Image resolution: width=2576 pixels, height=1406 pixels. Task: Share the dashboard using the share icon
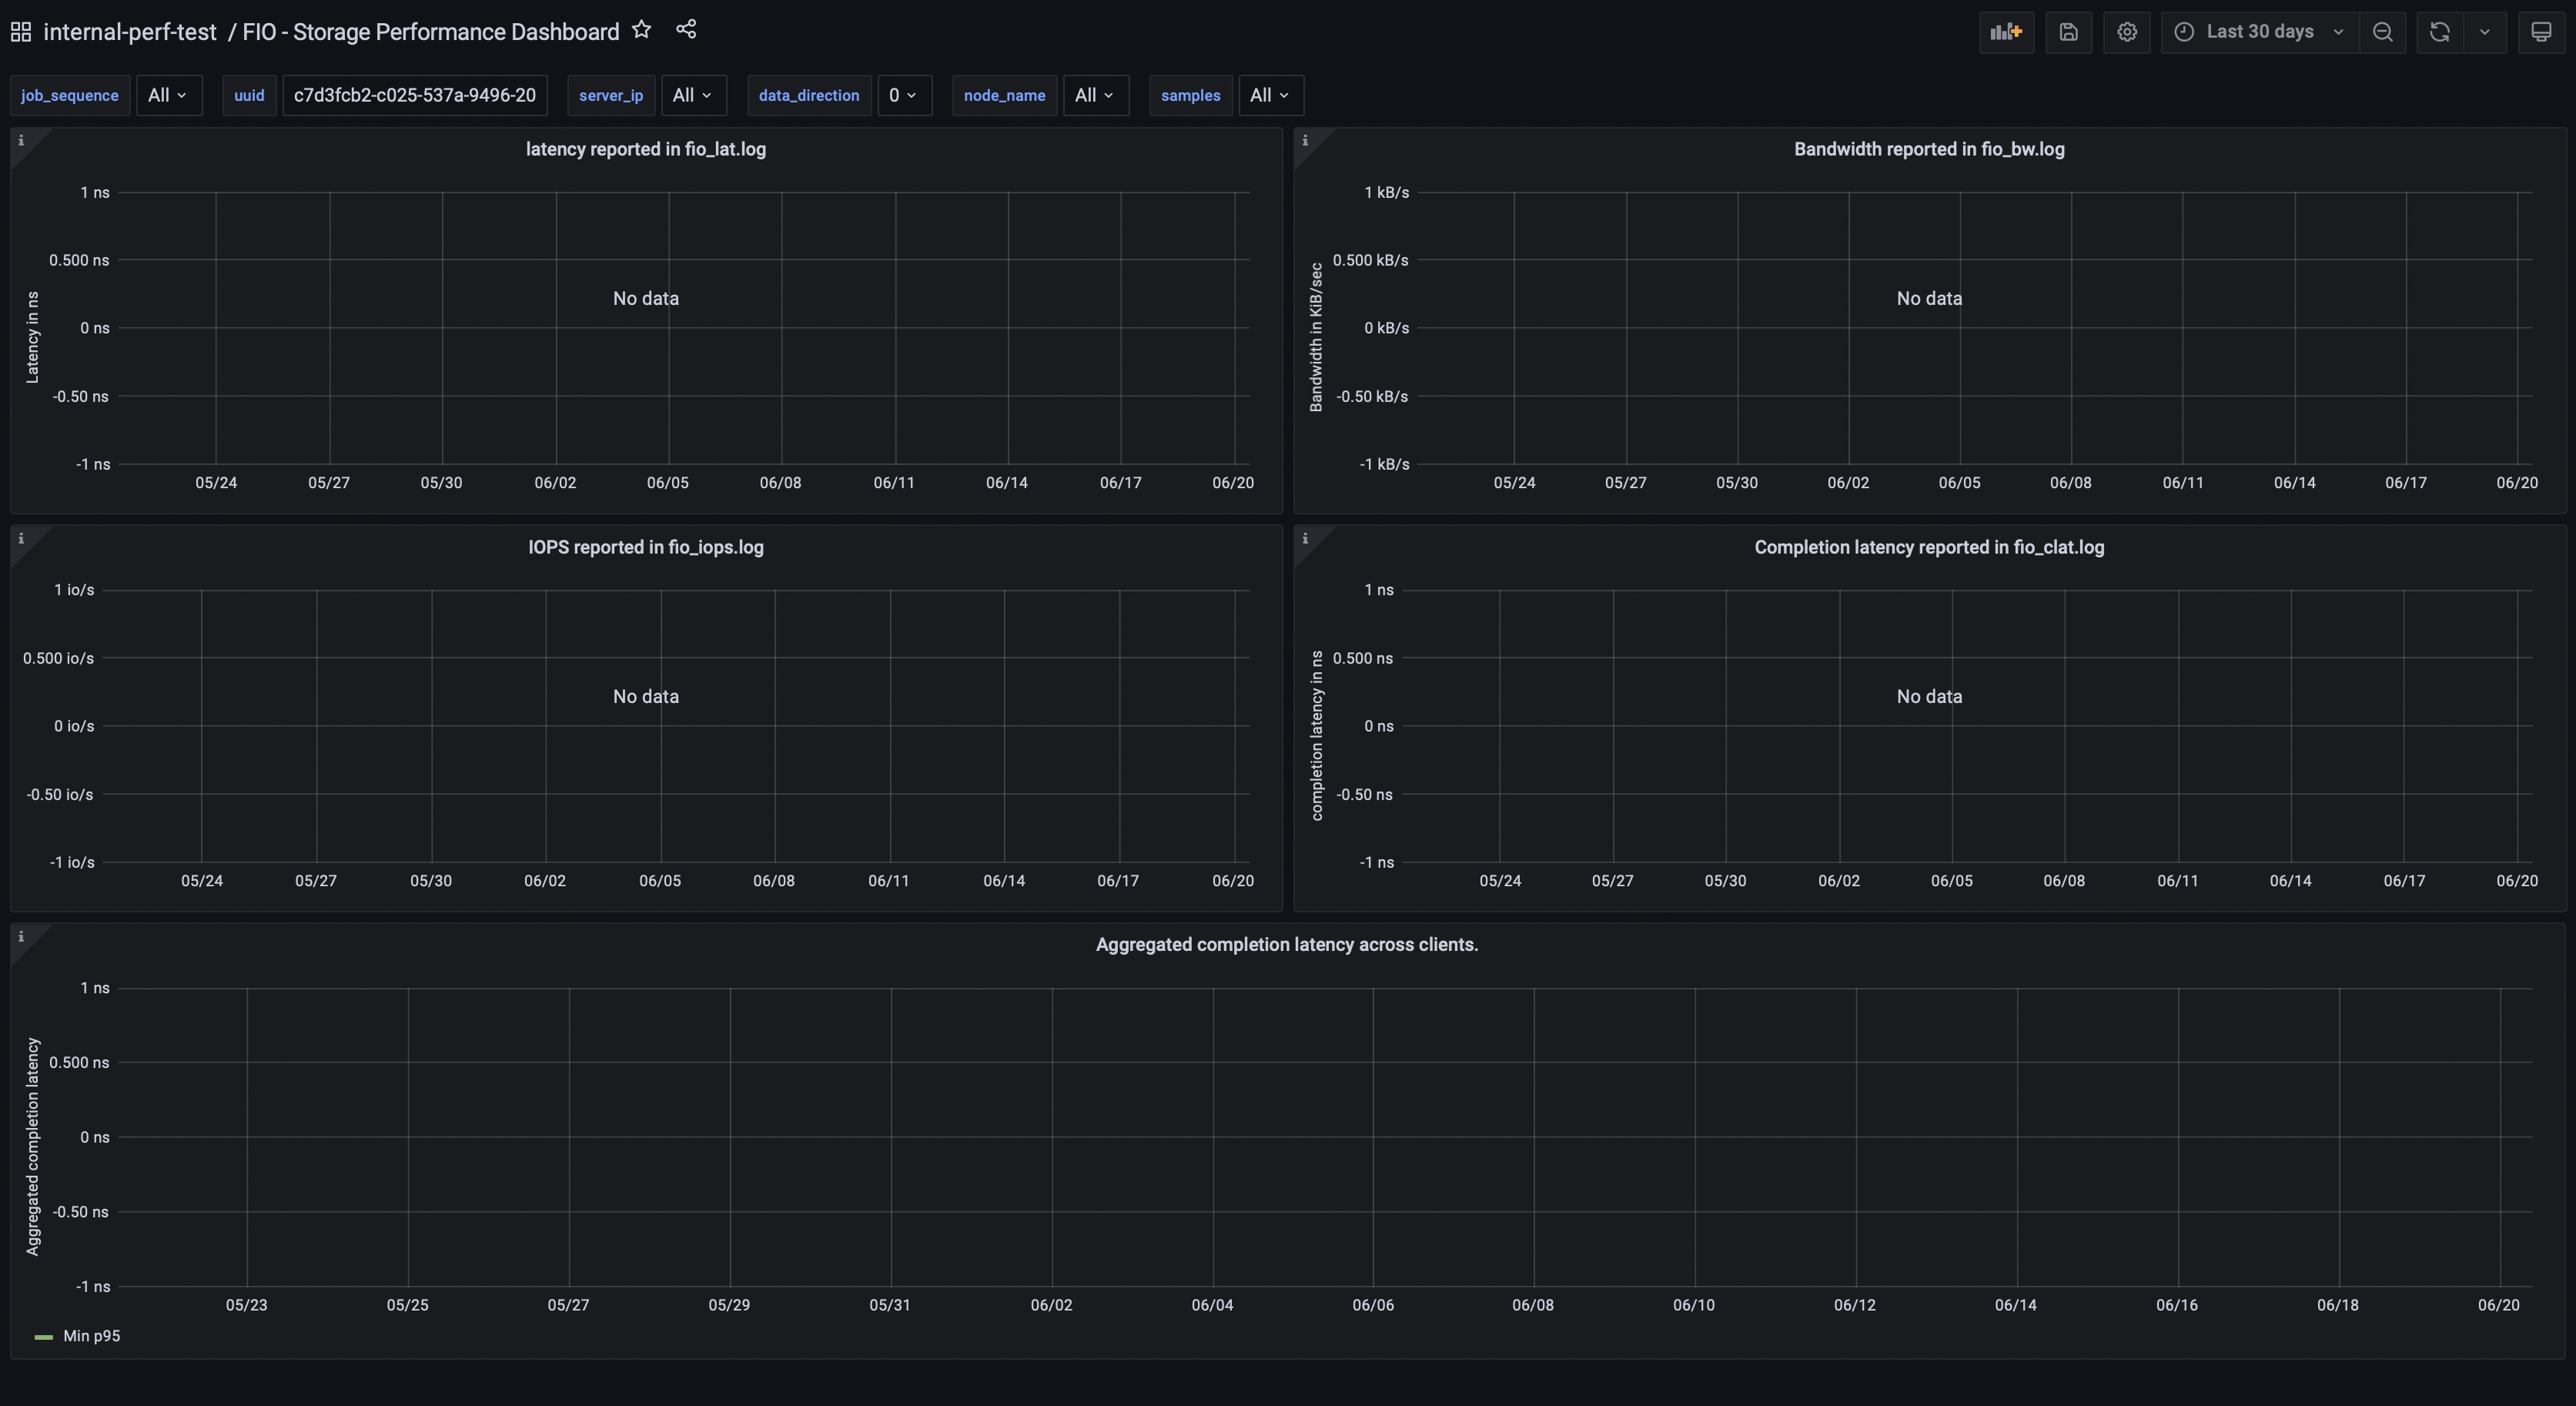687,29
